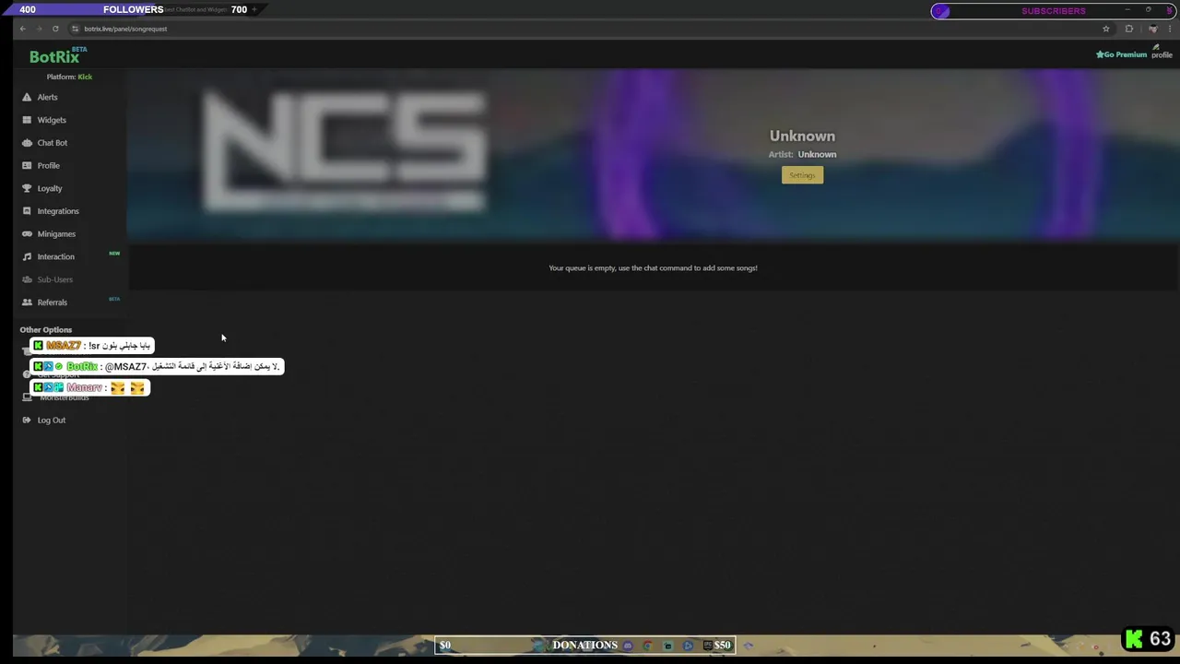The width and height of the screenshot is (1180, 664).
Task: Click the SUBSCRIBERS goal bar
Action: (1053, 11)
